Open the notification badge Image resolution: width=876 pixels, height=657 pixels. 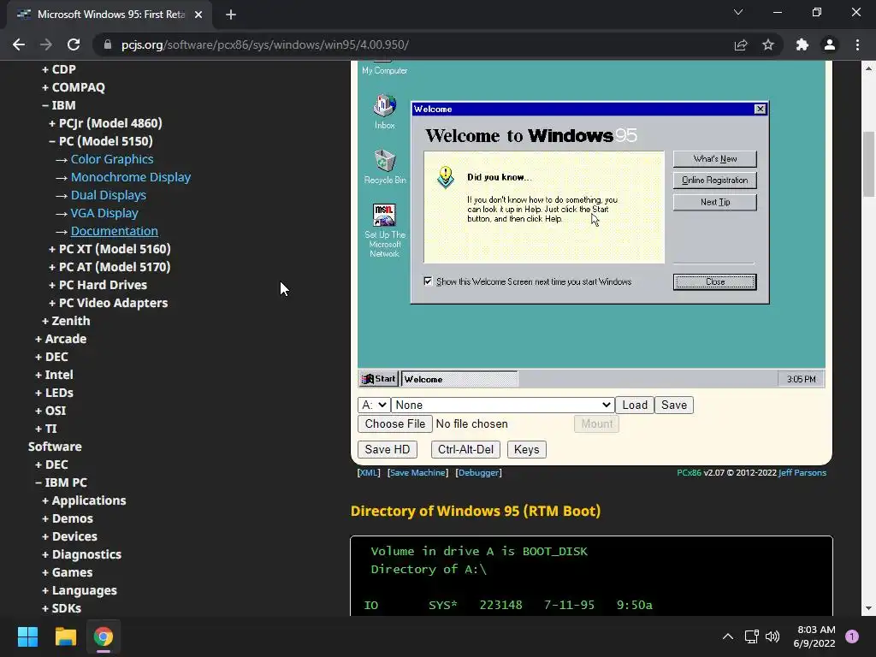(852, 636)
